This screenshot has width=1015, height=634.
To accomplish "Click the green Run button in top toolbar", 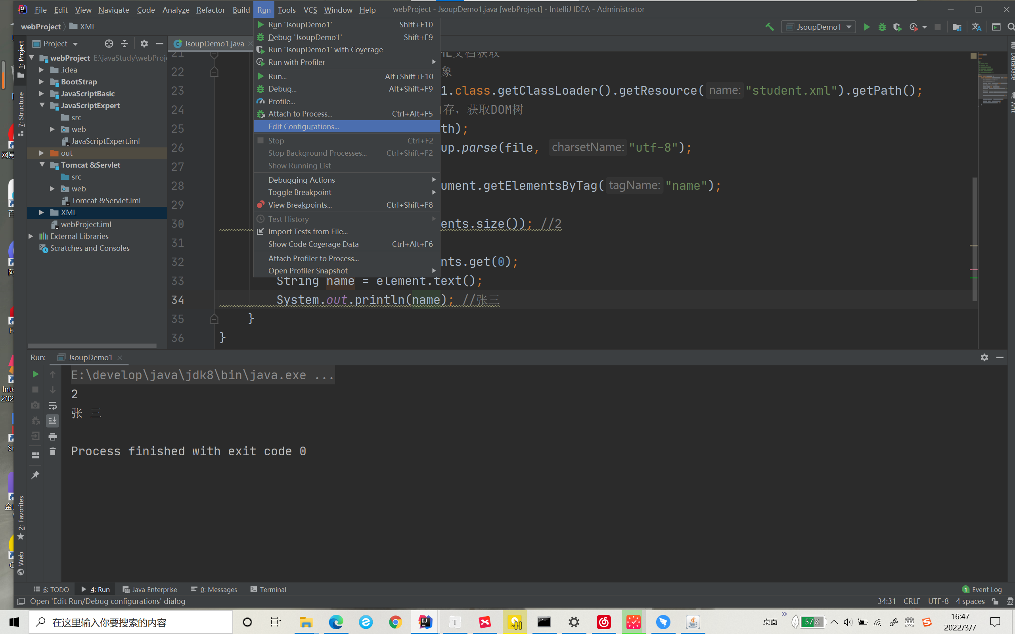I will tap(867, 27).
